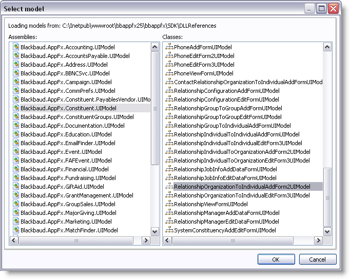Select RelationshipConfigurationEditFormUIModel class

tap(226, 99)
